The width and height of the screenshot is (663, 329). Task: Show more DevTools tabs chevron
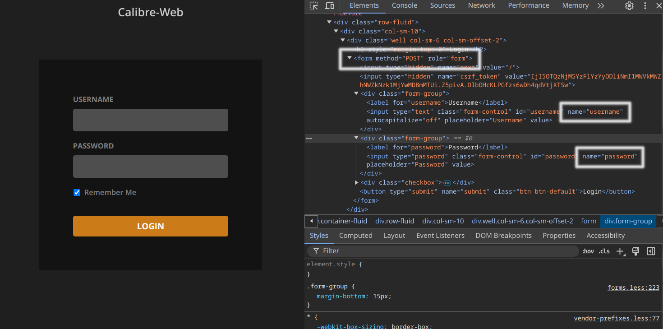tap(601, 6)
